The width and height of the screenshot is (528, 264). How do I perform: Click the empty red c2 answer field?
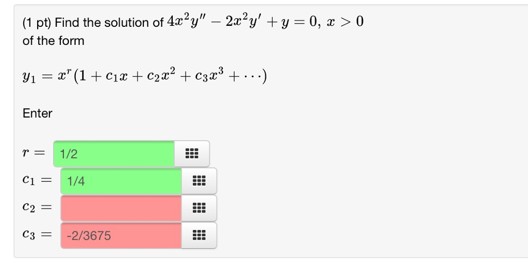pyautogui.click(x=121, y=208)
